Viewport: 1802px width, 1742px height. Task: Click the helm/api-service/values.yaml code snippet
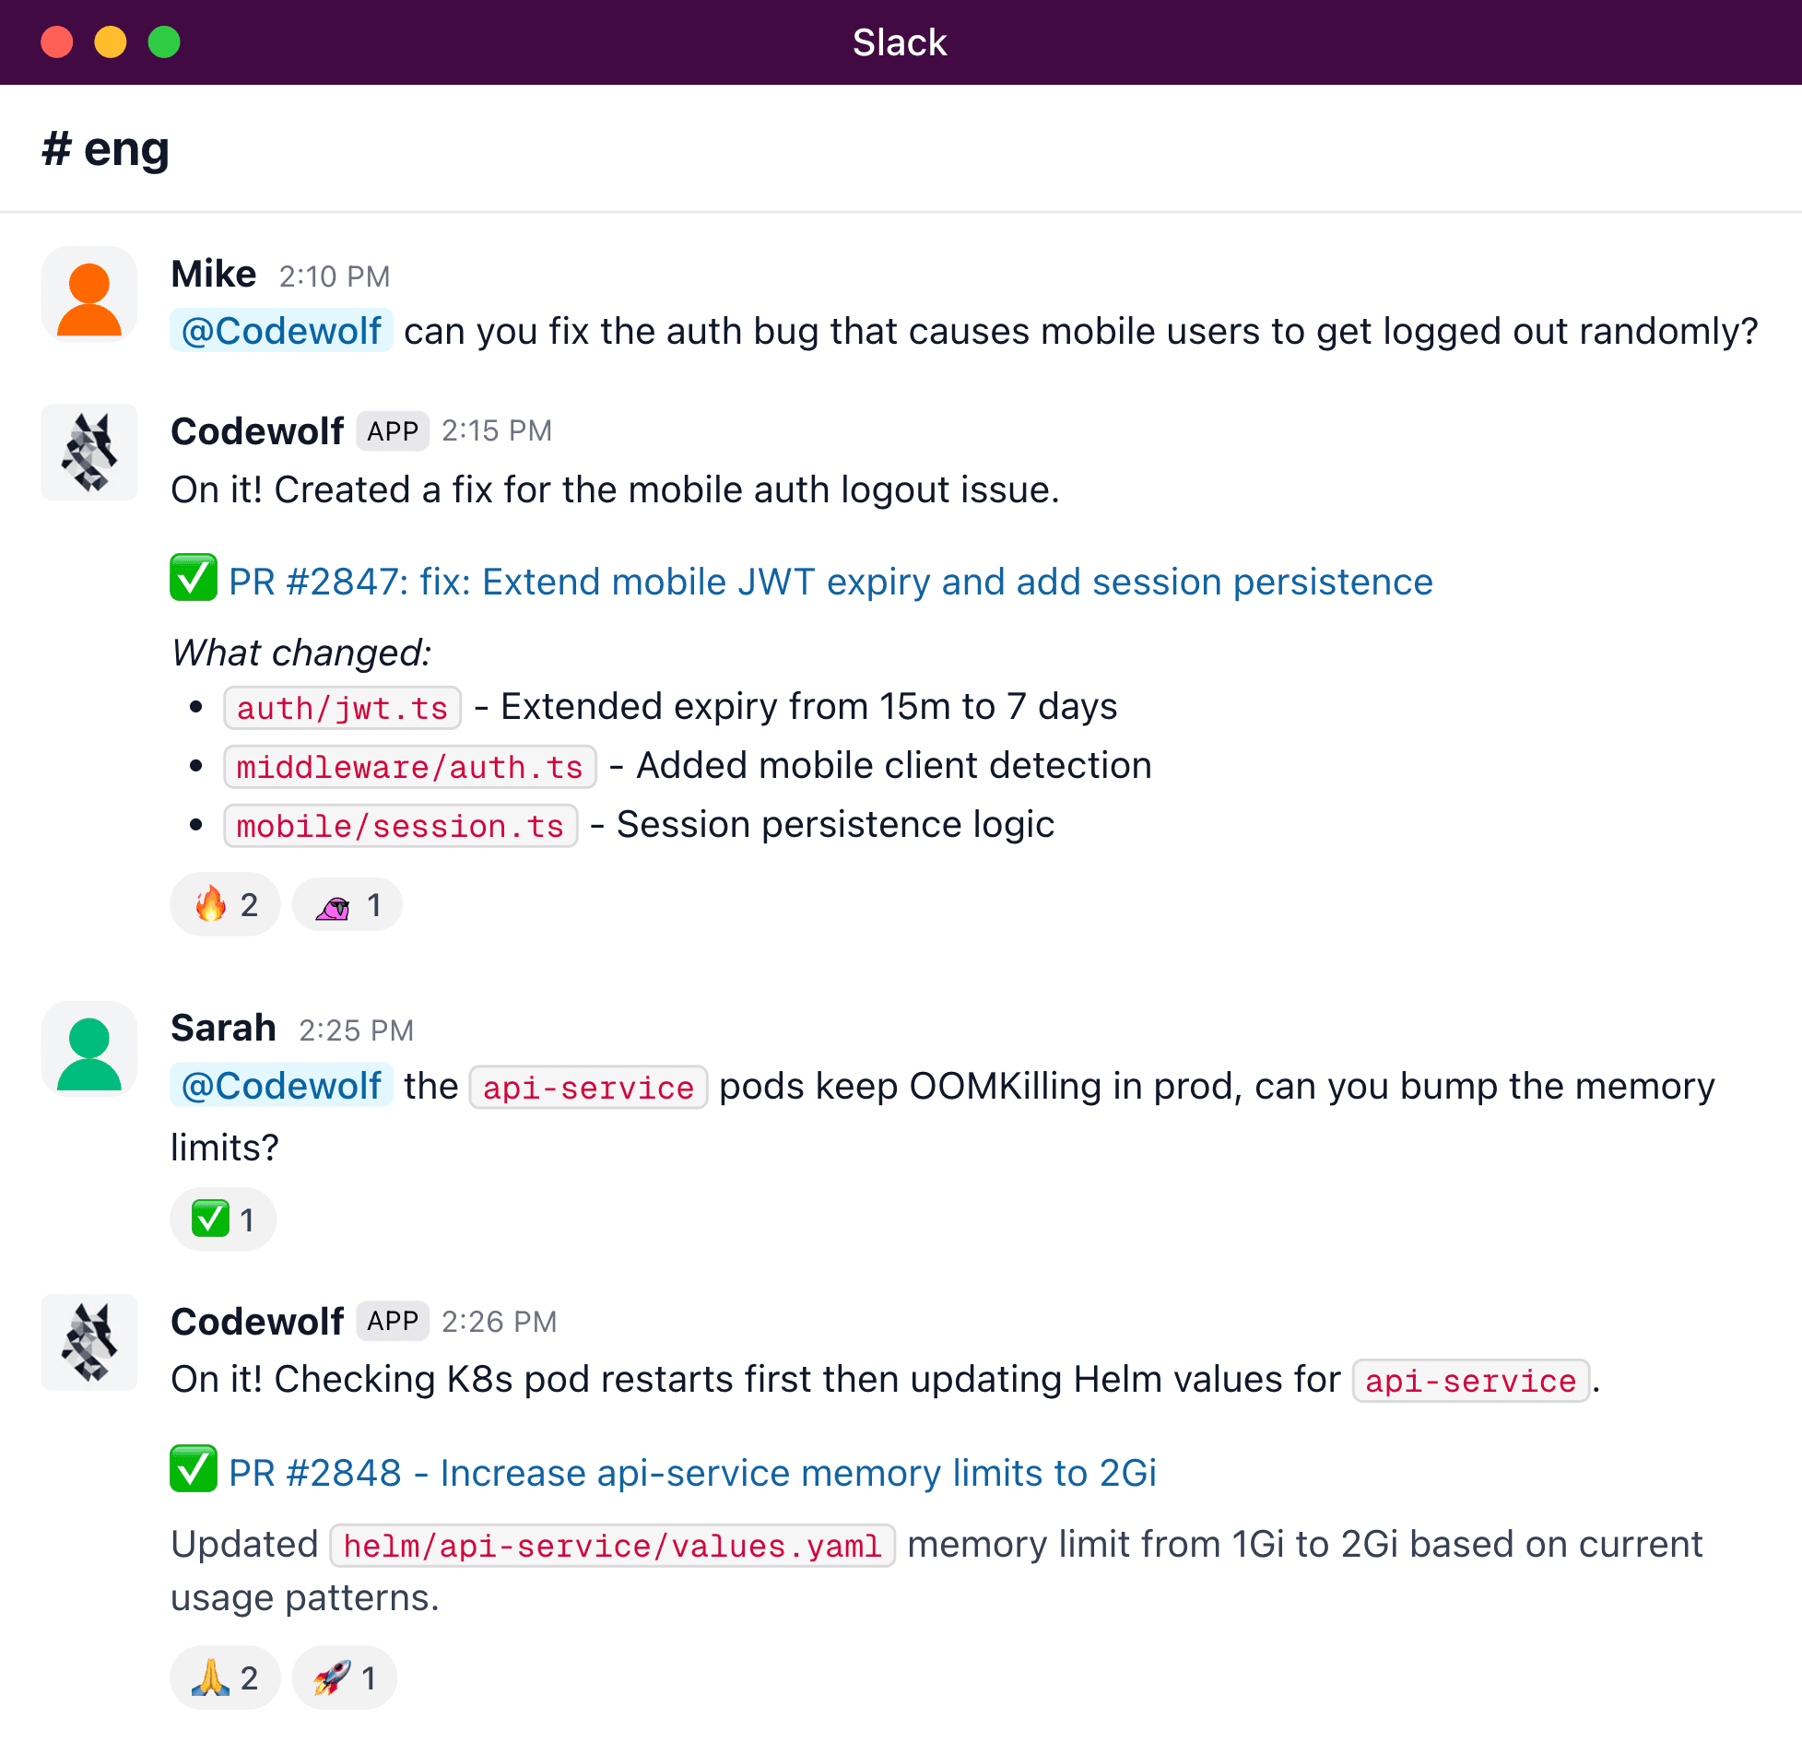tap(612, 1546)
